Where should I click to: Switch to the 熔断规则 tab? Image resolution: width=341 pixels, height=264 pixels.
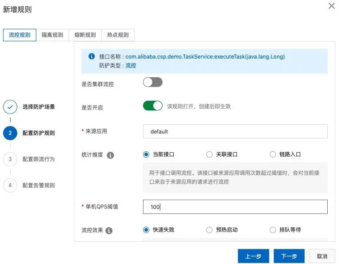click(x=85, y=35)
